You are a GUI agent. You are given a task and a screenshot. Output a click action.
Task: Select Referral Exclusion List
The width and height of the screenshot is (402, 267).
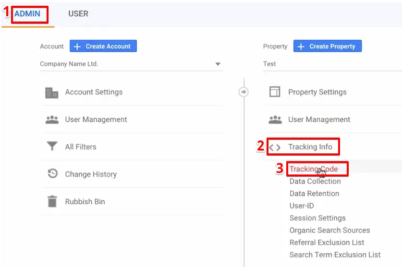click(327, 243)
